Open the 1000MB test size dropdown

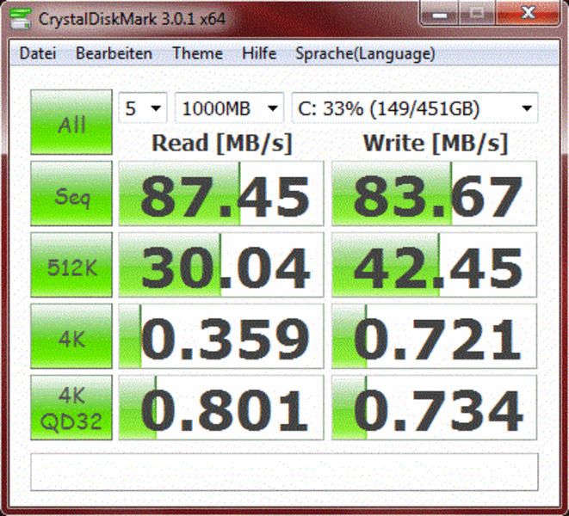(229, 108)
